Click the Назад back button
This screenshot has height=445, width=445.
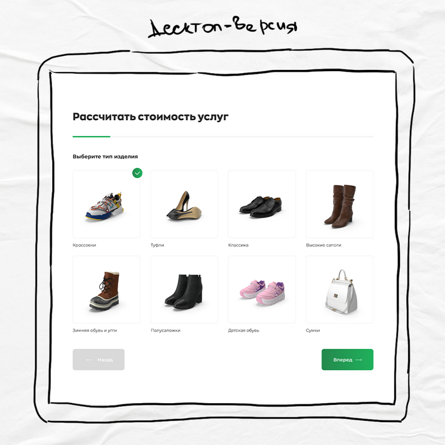99,360
